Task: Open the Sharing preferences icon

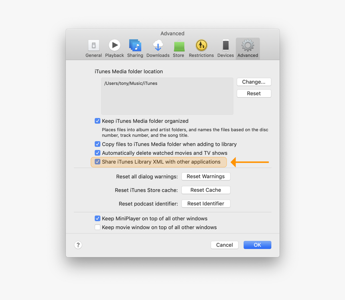Action: 135,45
